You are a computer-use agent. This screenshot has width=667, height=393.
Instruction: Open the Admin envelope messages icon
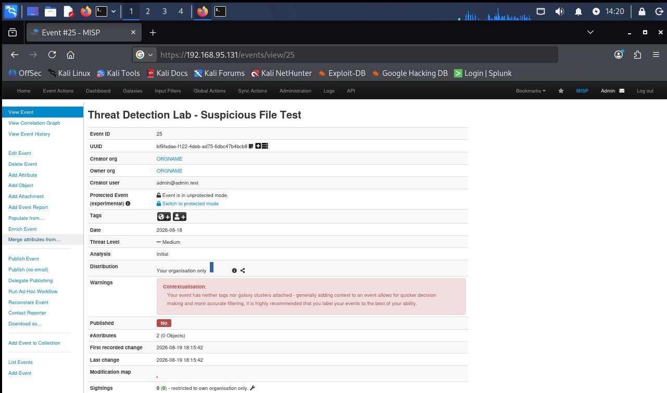(621, 91)
